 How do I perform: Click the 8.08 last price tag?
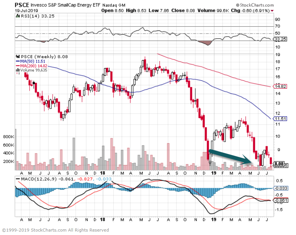(x=279, y=164)
